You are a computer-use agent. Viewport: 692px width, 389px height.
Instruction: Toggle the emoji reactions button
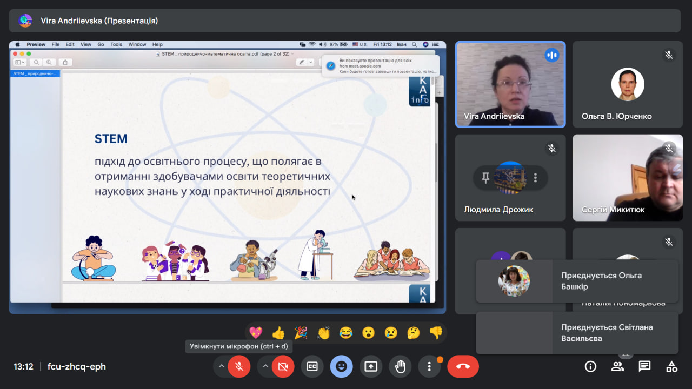click(341, 366)
